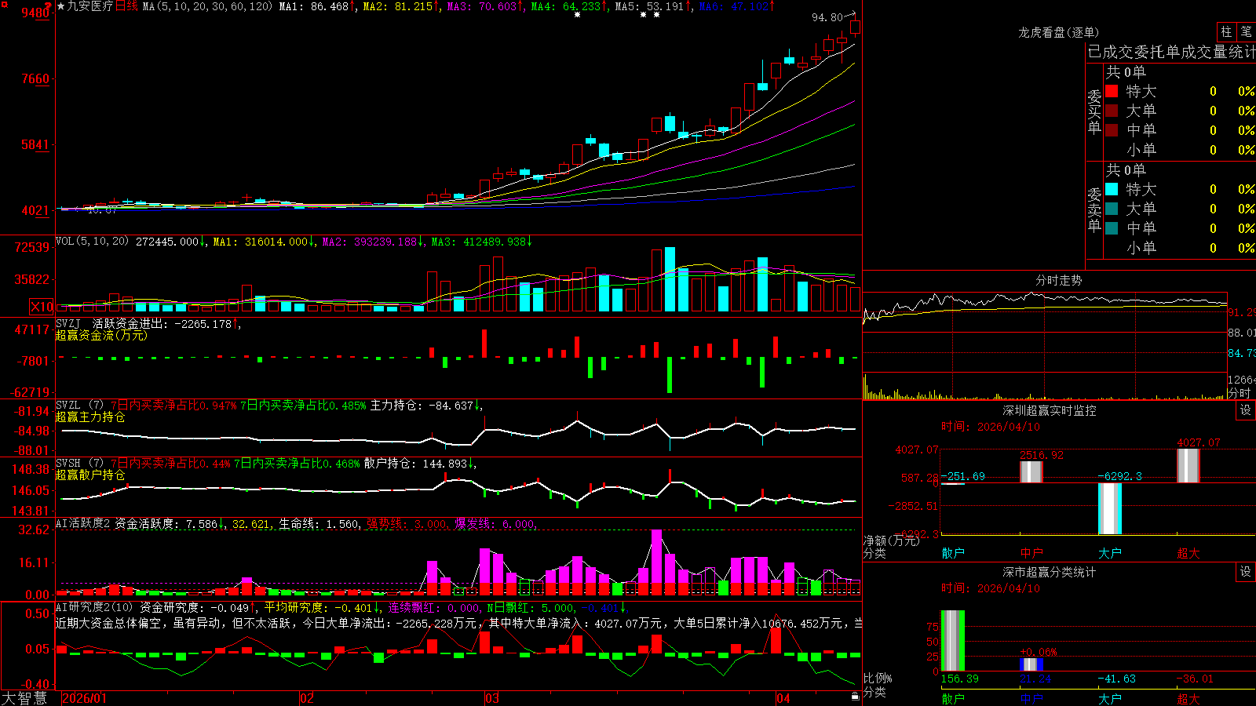Click the small red square icon at top-left corner

(x=4, y=4)
